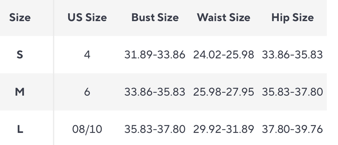Click the US Size column header
Viewport: 338px width, 145px height.
click(x=87, y=17)
